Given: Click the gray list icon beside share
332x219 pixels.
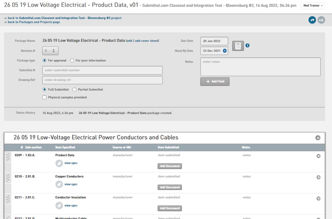Looking at the screenshot, I should pos(321,20).
